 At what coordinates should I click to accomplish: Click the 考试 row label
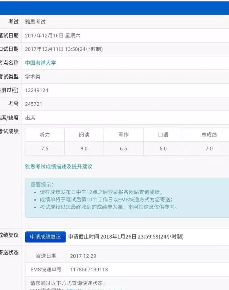pos(13,22)
